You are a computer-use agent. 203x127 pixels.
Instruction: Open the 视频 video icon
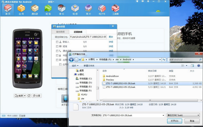pos(75,10)
